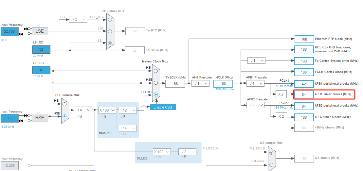Click the APB1 X 2 multiplier box
The height and width of the screenshot is (171, 363).
point(281,94)
